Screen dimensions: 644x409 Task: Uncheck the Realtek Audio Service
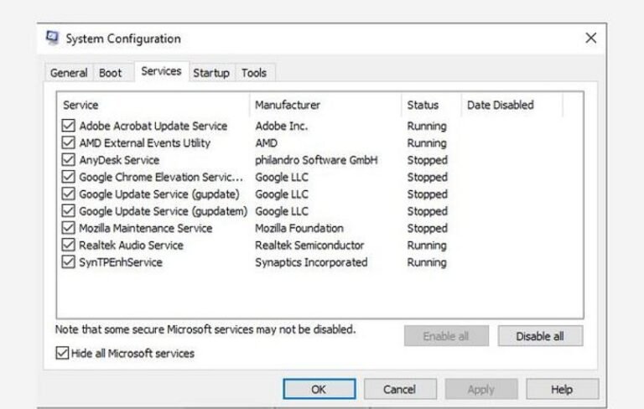click(69, 246)
